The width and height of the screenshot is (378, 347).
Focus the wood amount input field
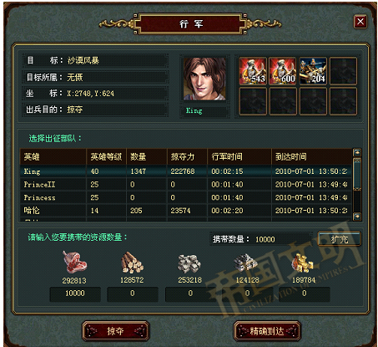point(133,293)
